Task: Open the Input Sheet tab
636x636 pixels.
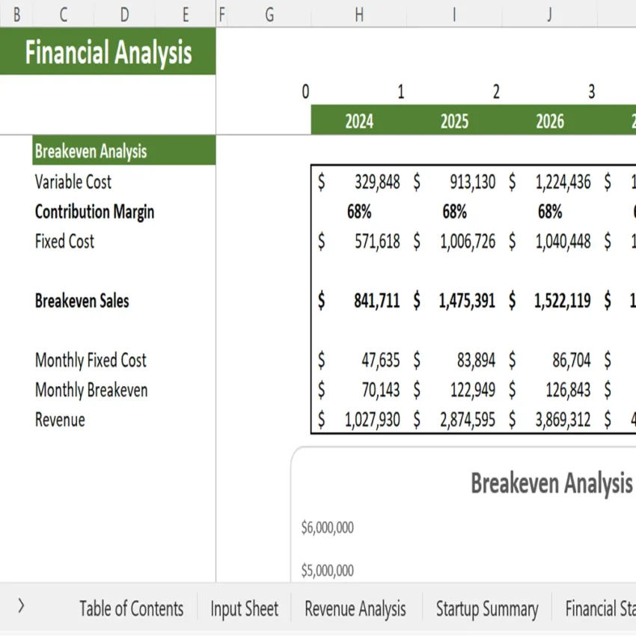Action: [x=244, y=608]
